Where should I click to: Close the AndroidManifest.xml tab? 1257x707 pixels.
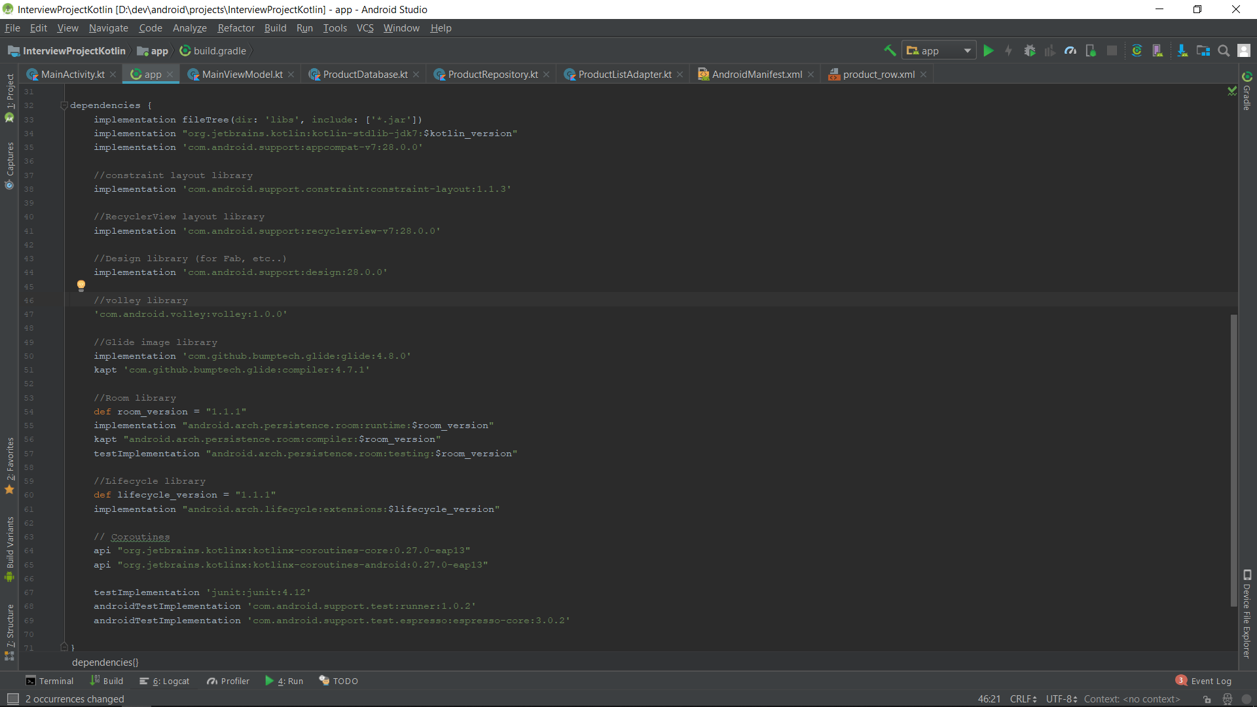pos(811,75)
